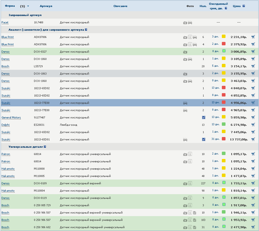Click help icon beside Аналоги (заменители) heading

pyautogui.click(x=86, y=30)
